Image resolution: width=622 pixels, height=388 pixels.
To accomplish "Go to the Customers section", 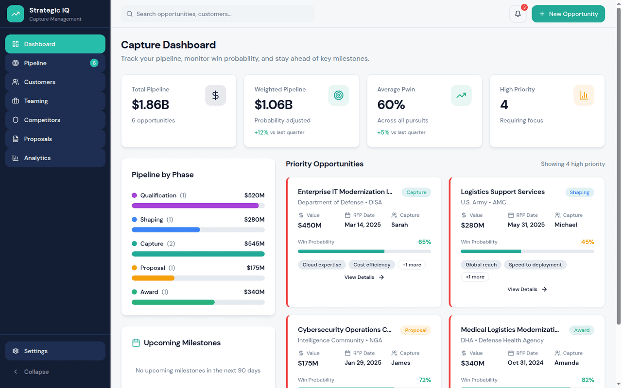I will tap(55, 82).
